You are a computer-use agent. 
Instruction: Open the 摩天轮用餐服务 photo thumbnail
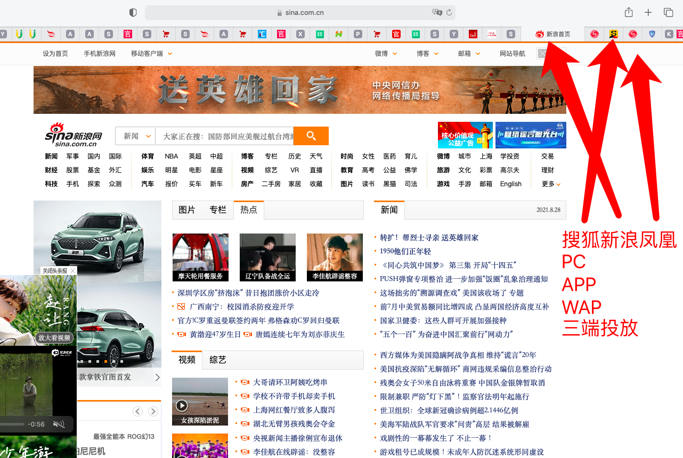coord(200,257)
